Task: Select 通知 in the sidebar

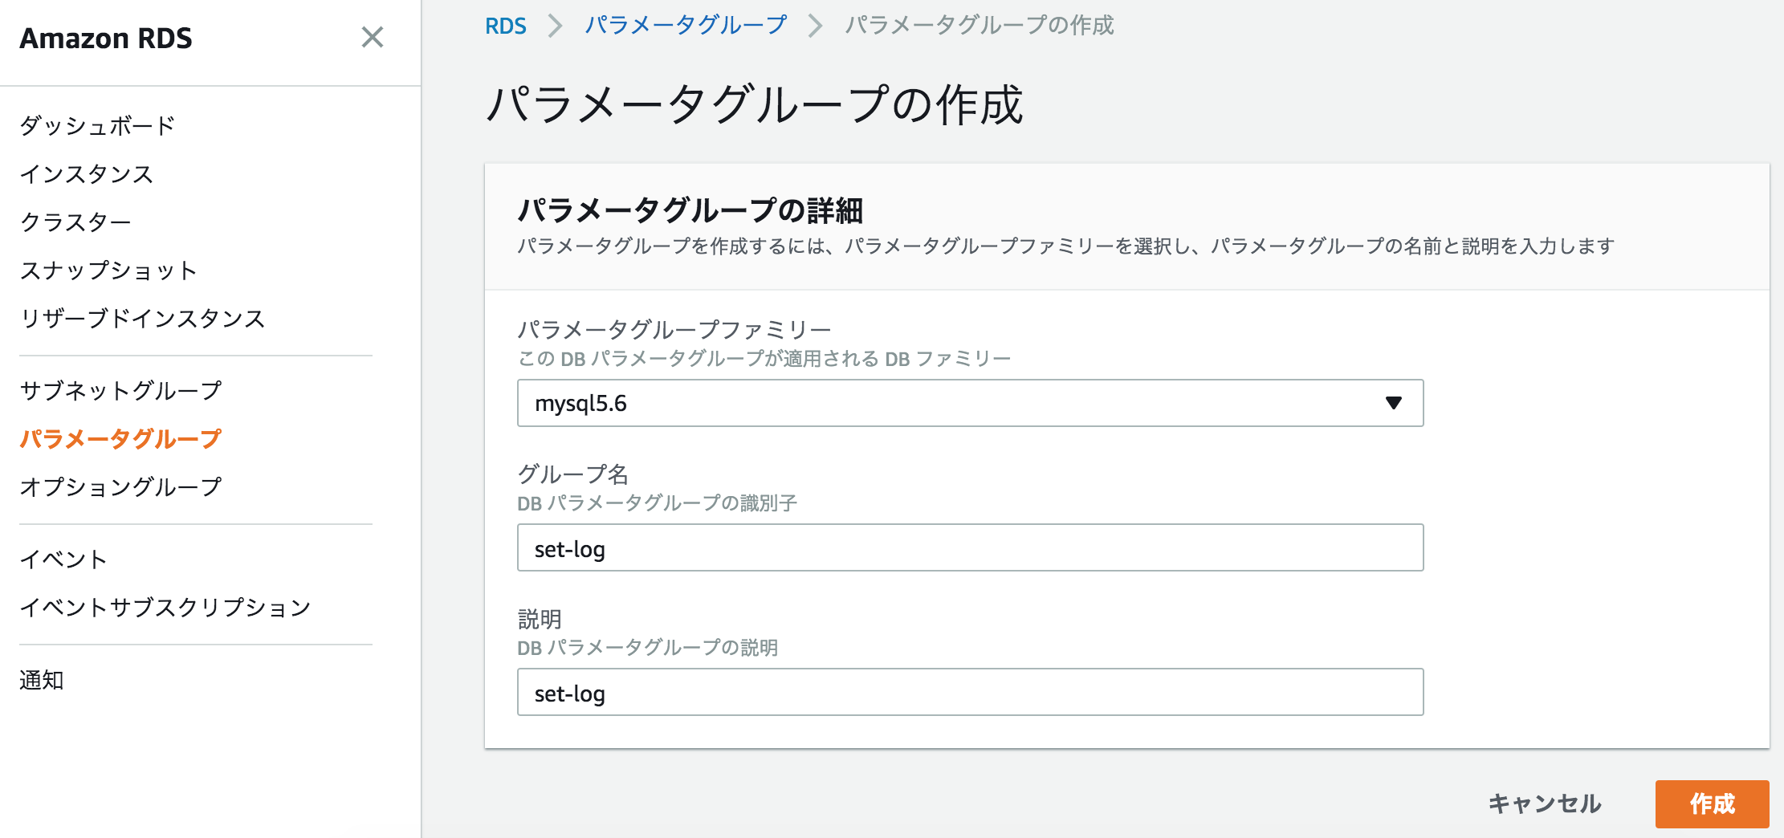Action: point(43,680)
